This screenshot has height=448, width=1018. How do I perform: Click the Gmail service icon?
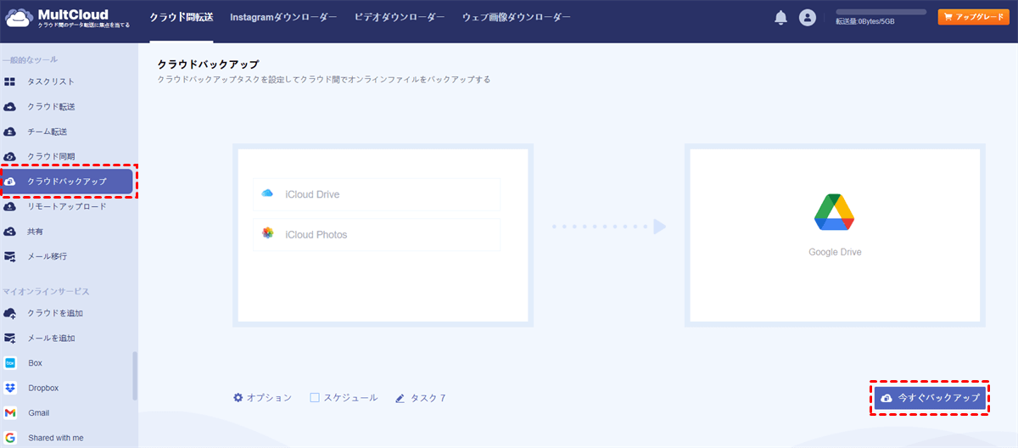point(10,412)
